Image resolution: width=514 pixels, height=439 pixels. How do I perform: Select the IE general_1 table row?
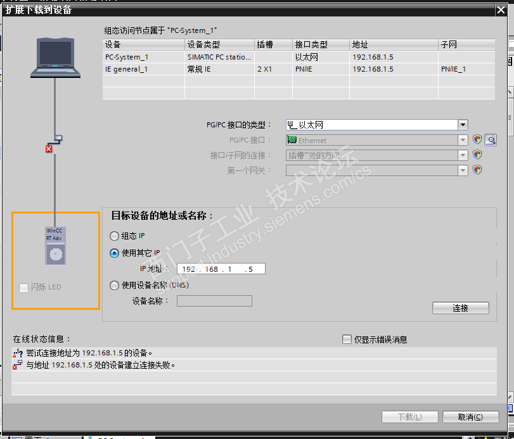tap(299, 69)
